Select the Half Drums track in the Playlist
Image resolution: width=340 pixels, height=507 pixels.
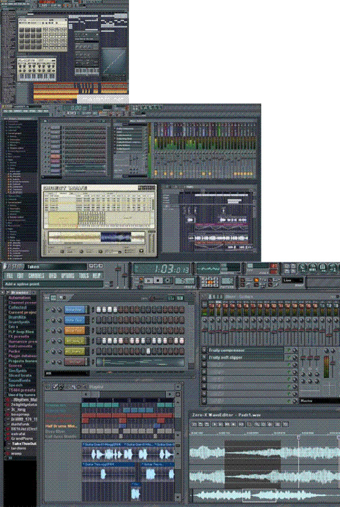61,426
